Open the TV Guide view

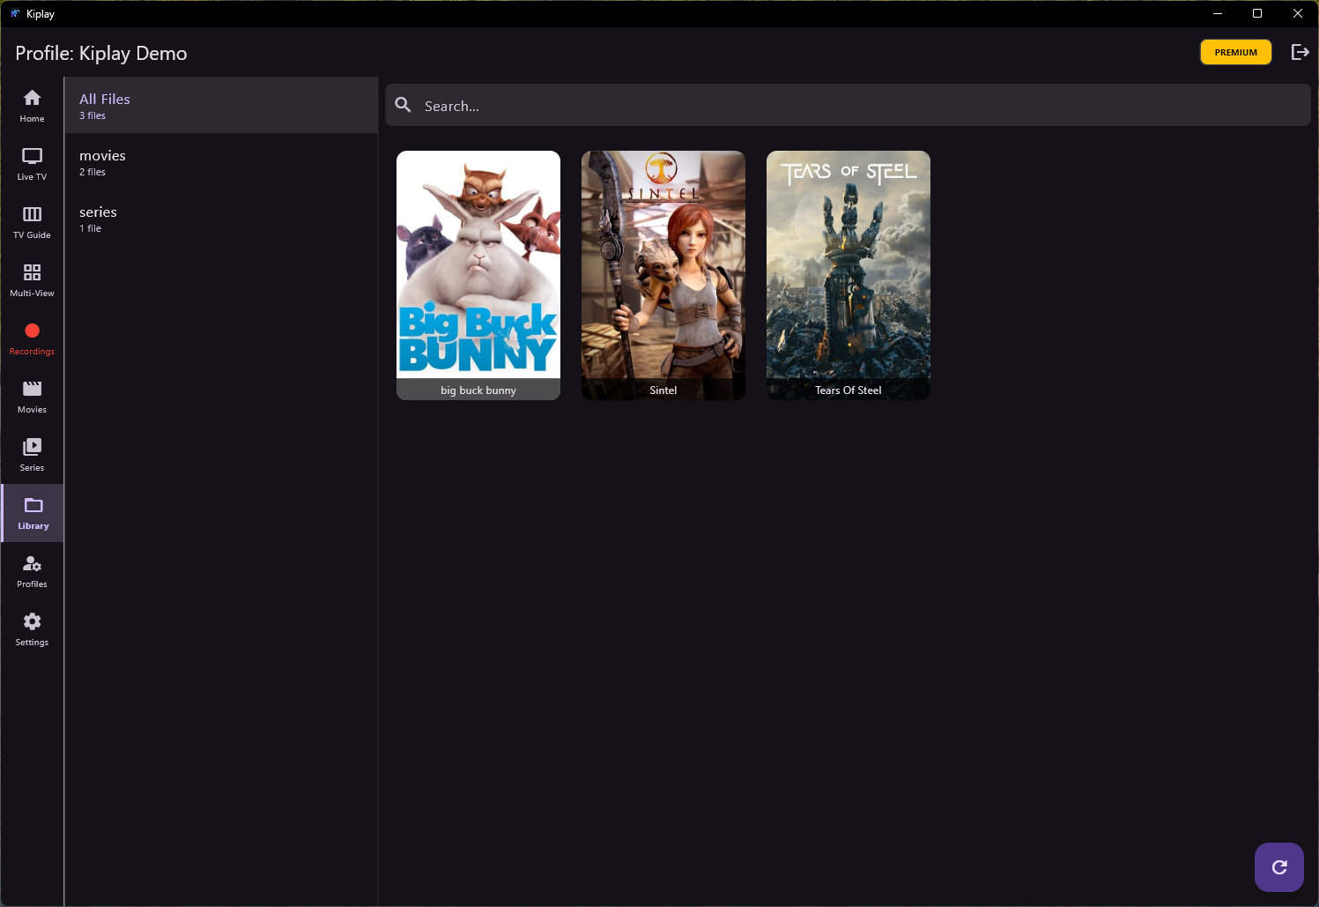click(x=32, y=222)
